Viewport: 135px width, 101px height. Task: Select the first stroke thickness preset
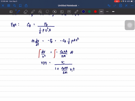point(101,12)
